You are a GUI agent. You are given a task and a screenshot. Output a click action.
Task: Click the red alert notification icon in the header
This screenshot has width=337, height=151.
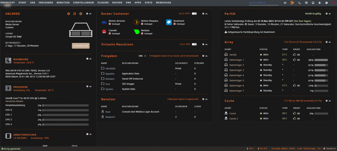(334, 3)
